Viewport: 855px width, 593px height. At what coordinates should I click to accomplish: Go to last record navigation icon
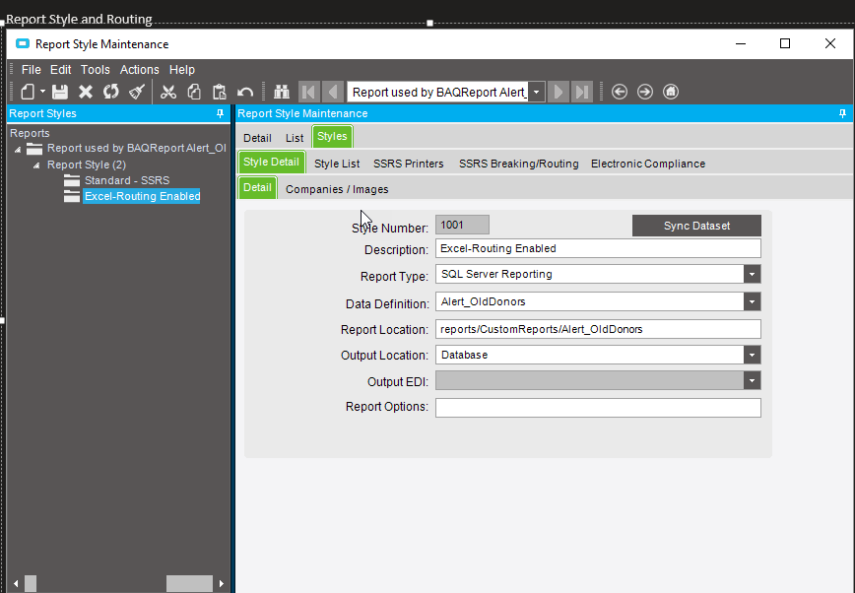(582, 92)
